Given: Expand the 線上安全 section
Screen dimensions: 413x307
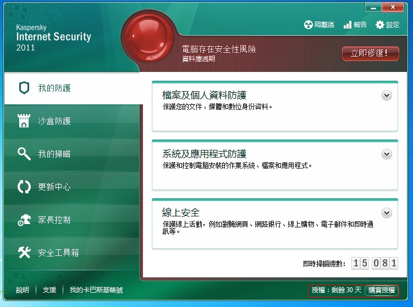Looking at the screenshot, I should tap(387, 213).
